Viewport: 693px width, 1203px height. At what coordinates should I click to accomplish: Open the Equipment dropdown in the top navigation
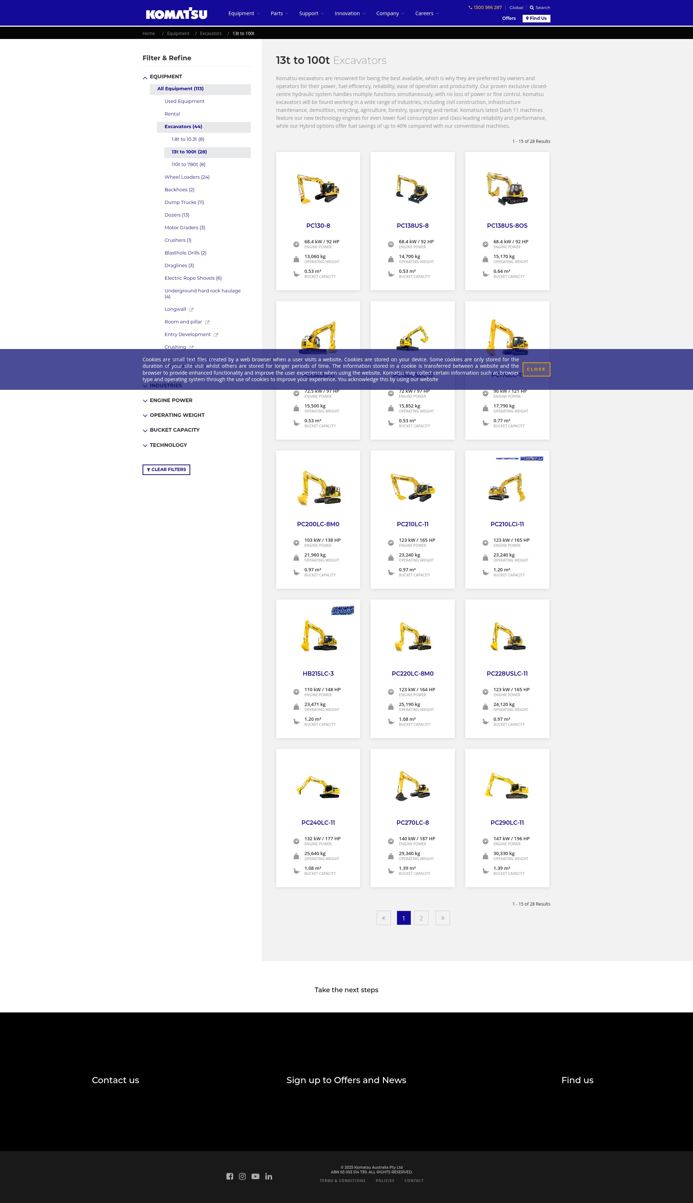(x=244, y=13)
